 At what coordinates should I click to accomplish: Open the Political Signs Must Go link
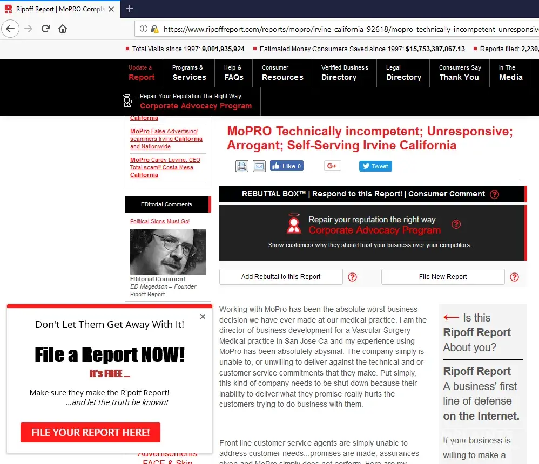[160, 222]
